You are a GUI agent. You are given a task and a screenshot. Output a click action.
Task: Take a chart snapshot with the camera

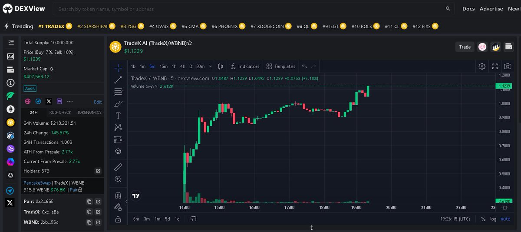(508, 66)
